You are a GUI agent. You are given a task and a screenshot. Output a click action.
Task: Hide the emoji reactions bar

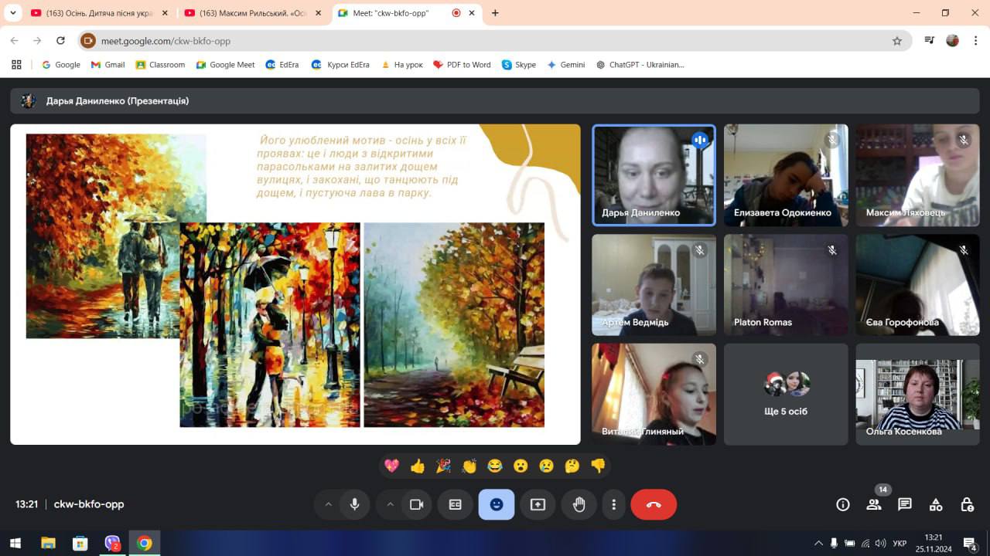[497, 504]
